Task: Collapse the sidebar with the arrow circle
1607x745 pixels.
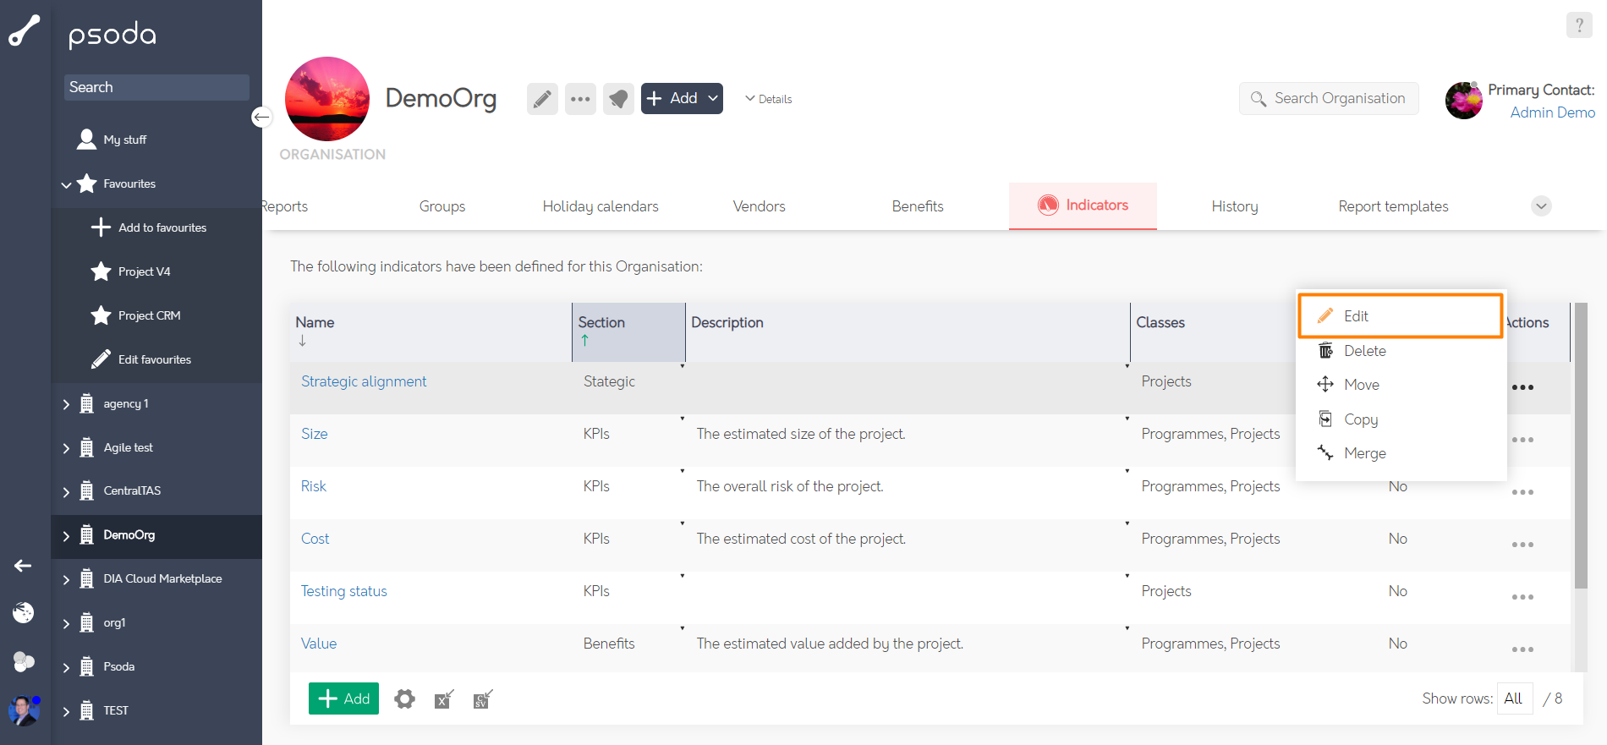Action: [x=262, y=117]
